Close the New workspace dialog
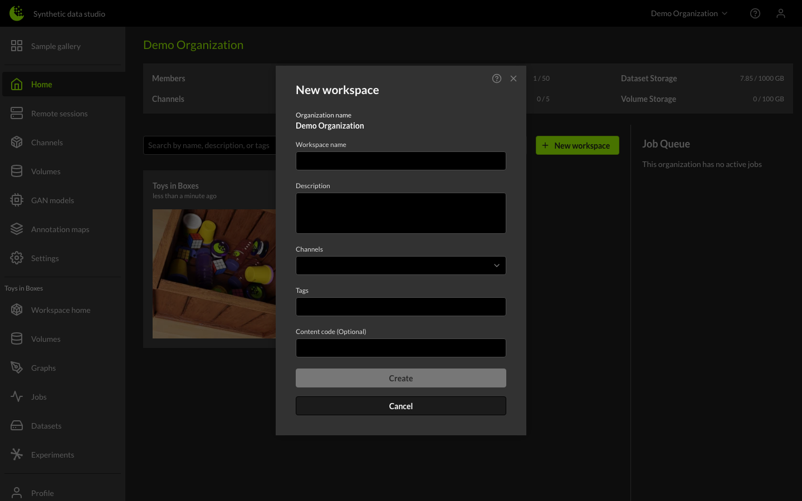 tap(514, 78)
